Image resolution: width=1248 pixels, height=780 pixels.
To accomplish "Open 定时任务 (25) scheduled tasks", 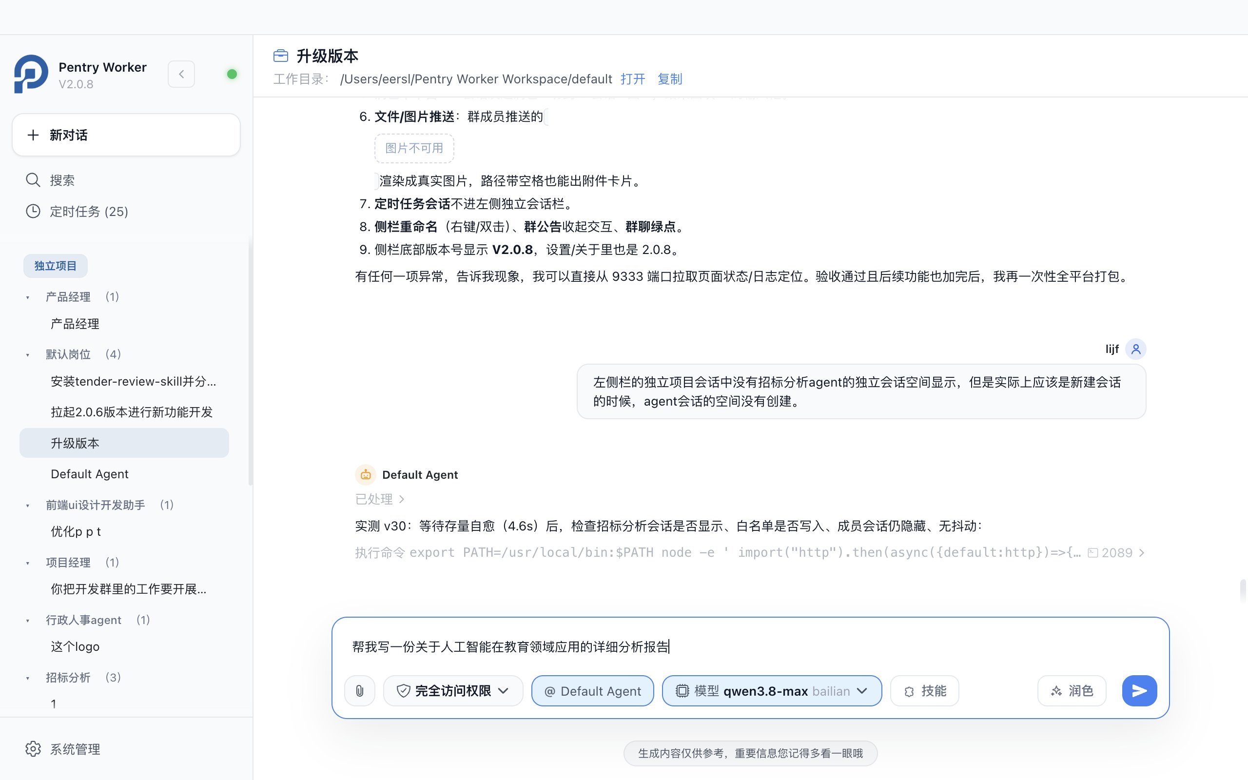I will click(126, 212).
